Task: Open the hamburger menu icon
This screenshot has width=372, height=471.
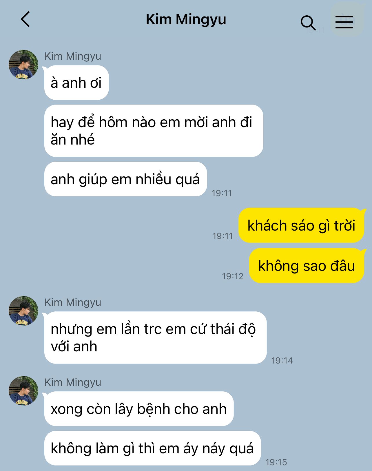Action: coord(344,22)
